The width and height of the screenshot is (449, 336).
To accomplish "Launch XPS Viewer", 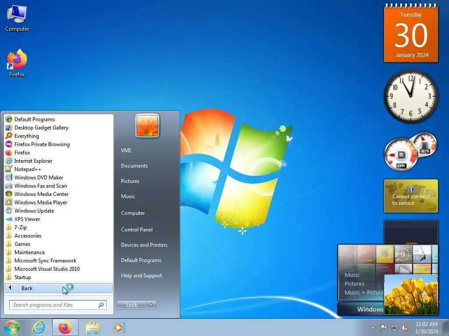I will [59, 219].
